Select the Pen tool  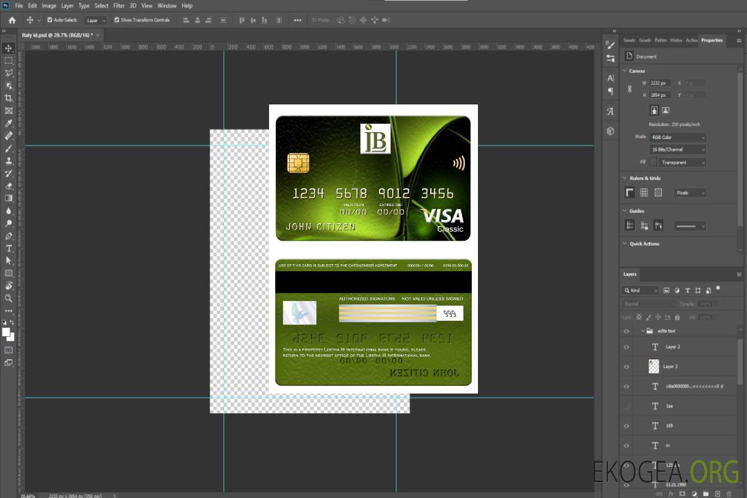pos(8,236)
